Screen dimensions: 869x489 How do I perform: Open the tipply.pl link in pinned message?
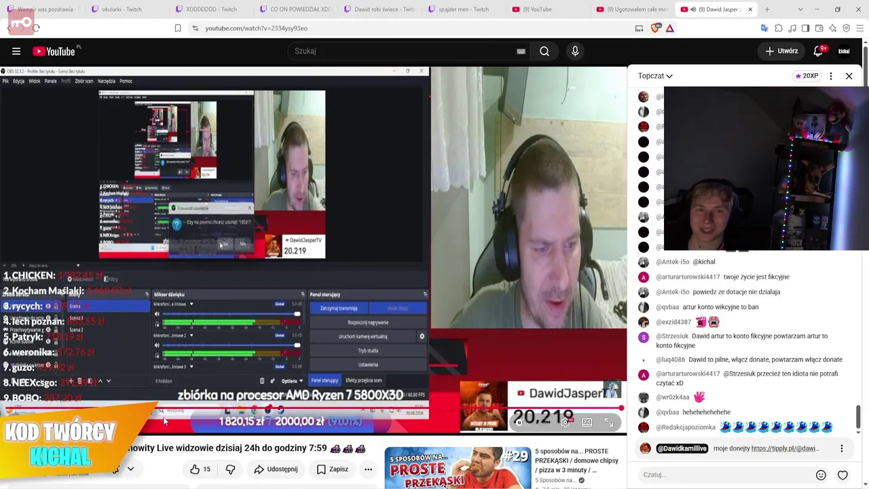pos(785,448)
